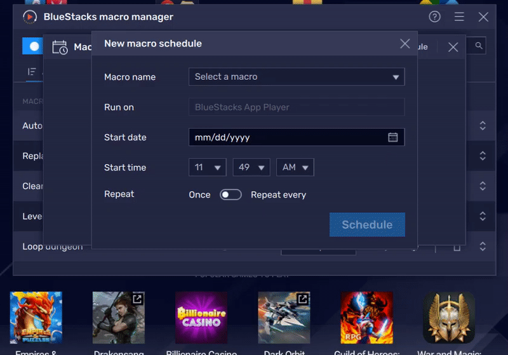Screen dimensions: 508x355
Task: Open the hamburger menu in macro manager
Action: coord(459,16)
